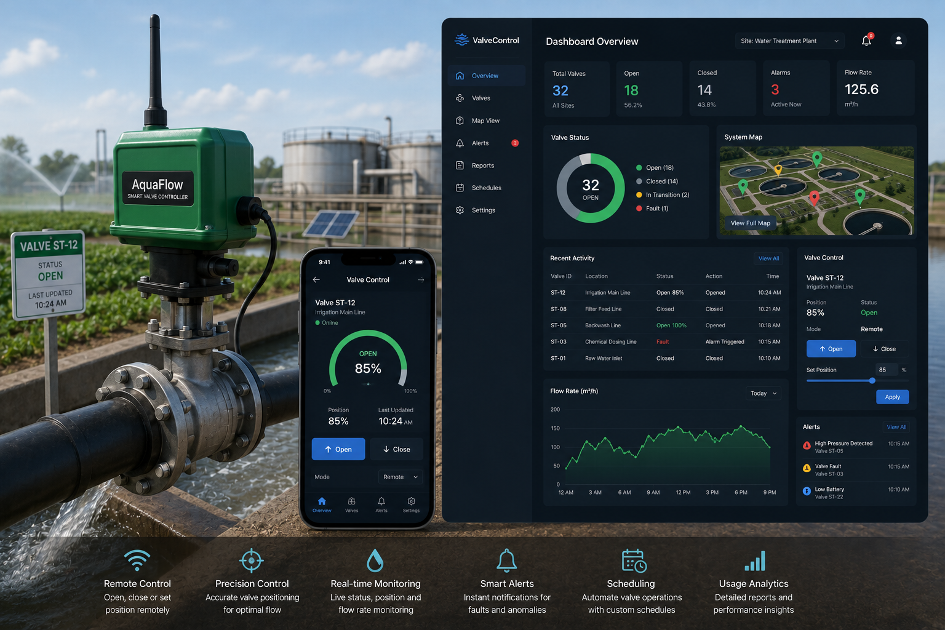
Task: Click the Open 56.2% stat card
Action: coord(649,89)
